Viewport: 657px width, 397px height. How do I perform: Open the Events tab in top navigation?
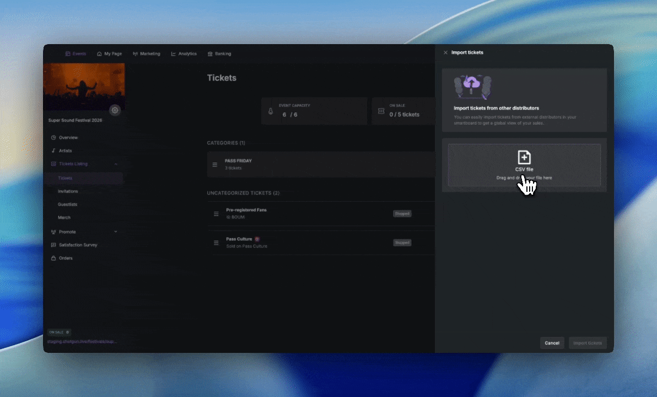[76, 53]
